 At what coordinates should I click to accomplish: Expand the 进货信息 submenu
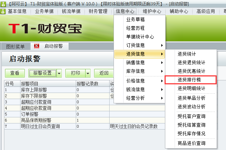(x=139, y=54)
